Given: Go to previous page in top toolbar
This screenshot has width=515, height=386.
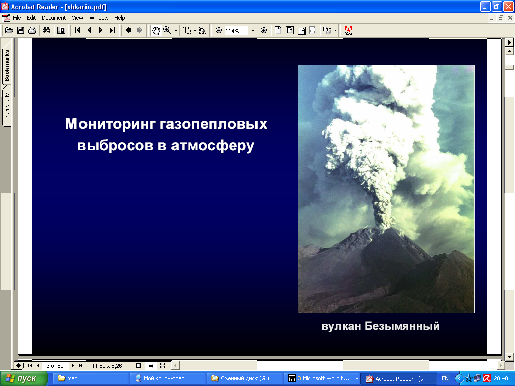Looking at the screenshot, I should coord(89,31).
